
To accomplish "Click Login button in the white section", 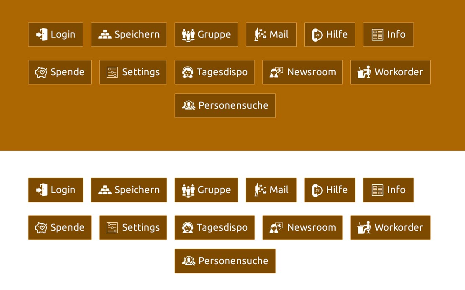I will pyautogui.click(x=55, y=190).
